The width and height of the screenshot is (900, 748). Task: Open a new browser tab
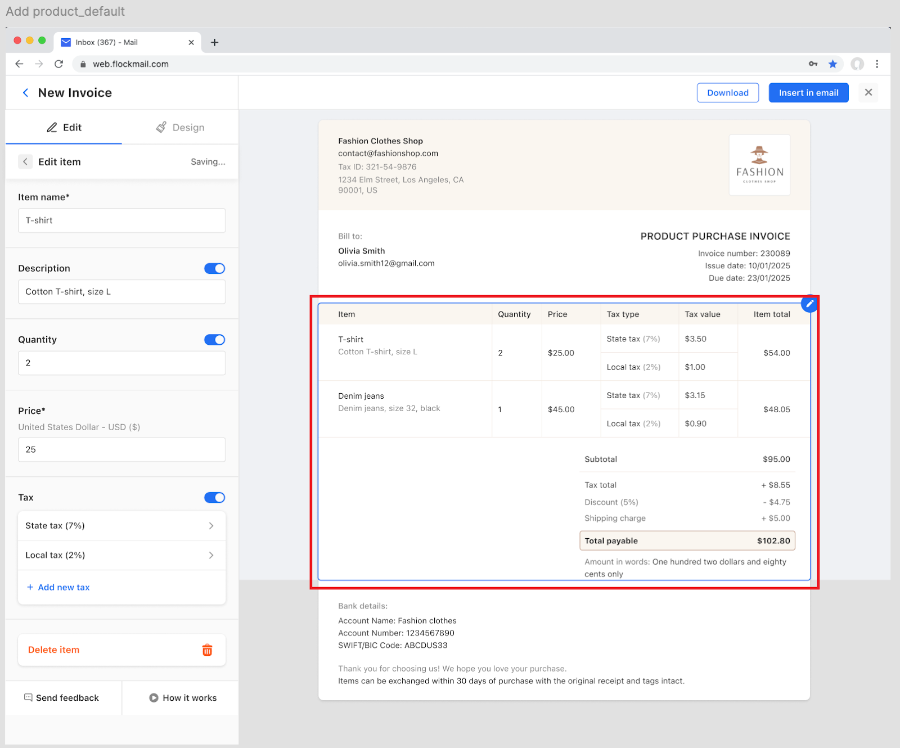click(214, 42)
